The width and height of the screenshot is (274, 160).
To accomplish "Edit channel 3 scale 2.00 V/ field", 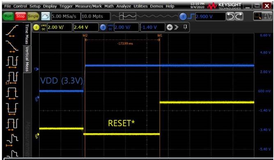I will pyautogui.click(x=127, y=27).
